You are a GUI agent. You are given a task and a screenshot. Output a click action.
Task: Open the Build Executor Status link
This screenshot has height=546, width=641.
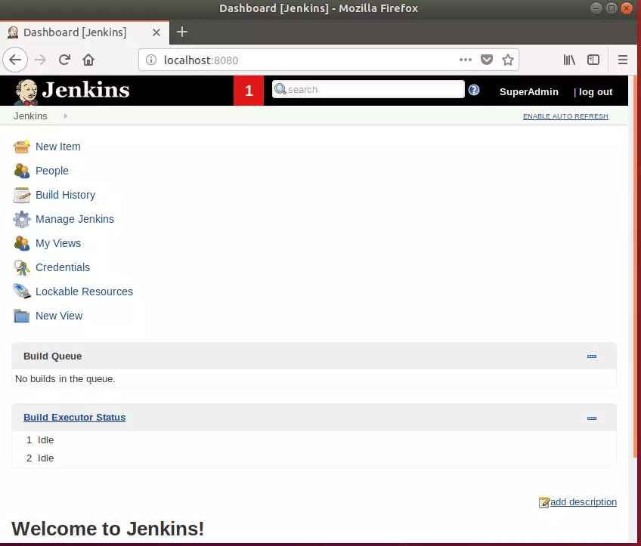click(x=74, y=418)
